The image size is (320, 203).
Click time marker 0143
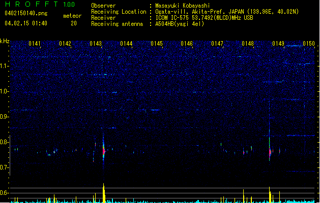click(96, 44)
